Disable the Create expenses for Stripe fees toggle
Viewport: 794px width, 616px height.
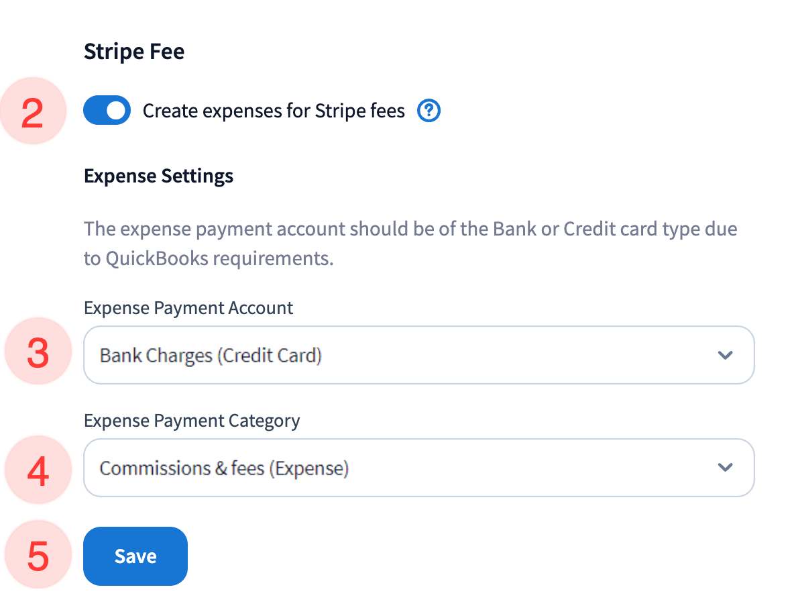click(107, 111)
